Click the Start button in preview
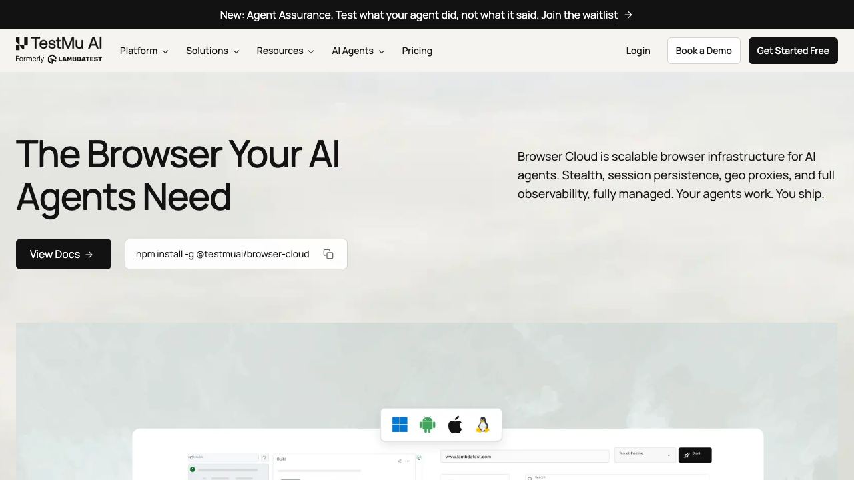Viewport: 854px width, 480px height. [695, 455]
